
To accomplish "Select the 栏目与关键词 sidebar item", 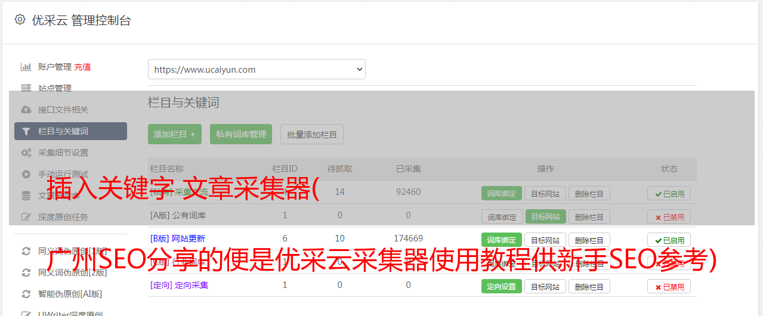I will pos(70,131).
